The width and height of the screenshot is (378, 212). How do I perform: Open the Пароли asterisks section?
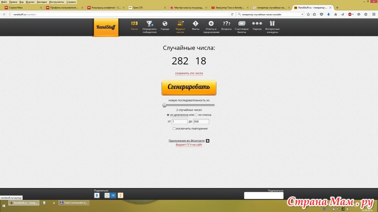tap(257, 25)
